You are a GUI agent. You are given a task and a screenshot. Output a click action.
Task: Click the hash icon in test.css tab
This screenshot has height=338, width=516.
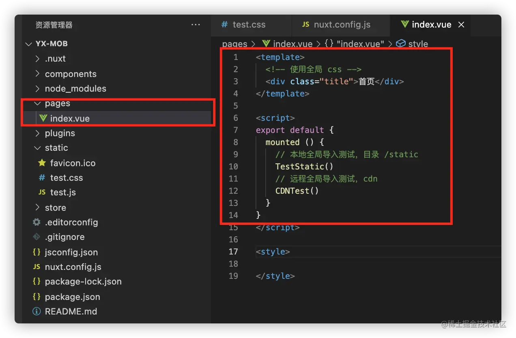pyautogui.click(x=224, y=25)
